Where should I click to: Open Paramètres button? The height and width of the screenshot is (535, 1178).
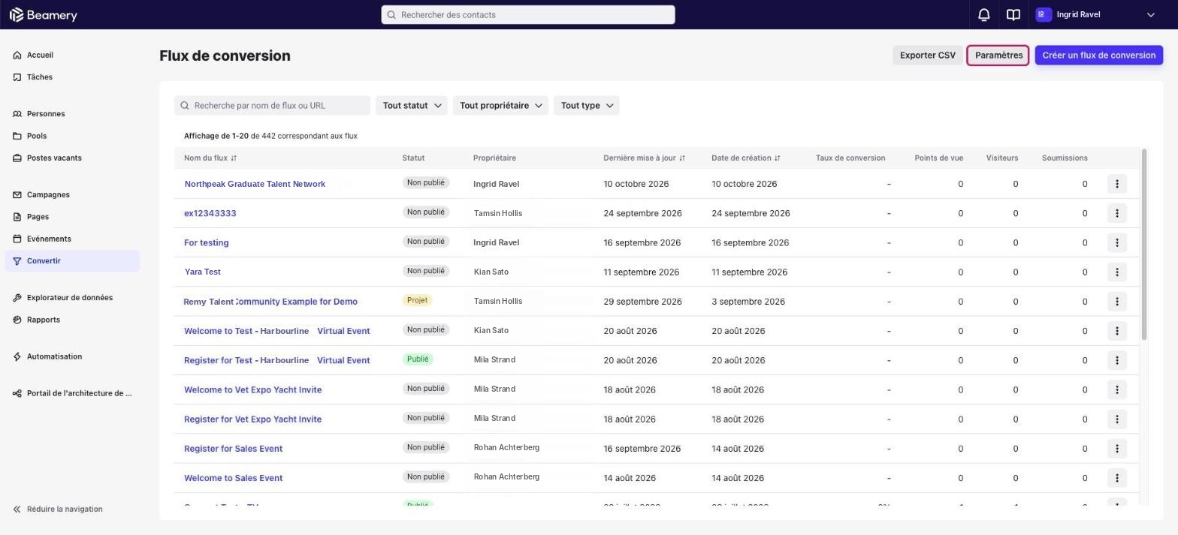(998, 56)
